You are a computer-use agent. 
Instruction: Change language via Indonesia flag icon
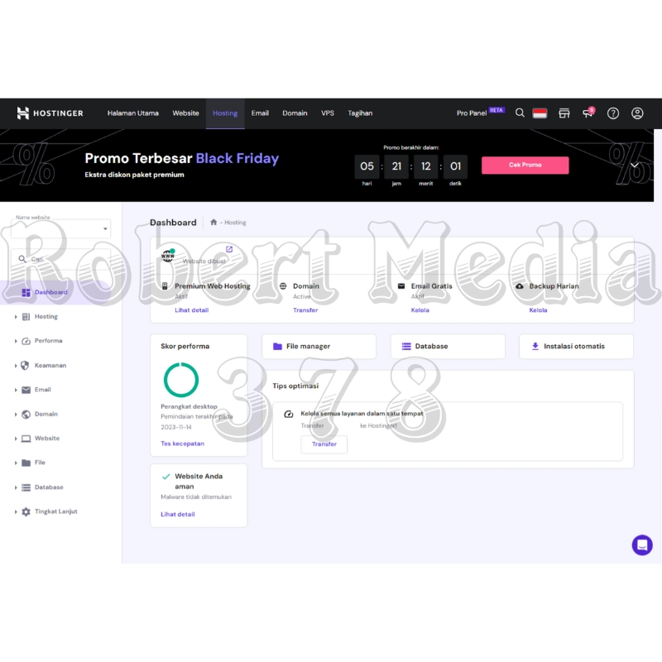coord(540,113)
